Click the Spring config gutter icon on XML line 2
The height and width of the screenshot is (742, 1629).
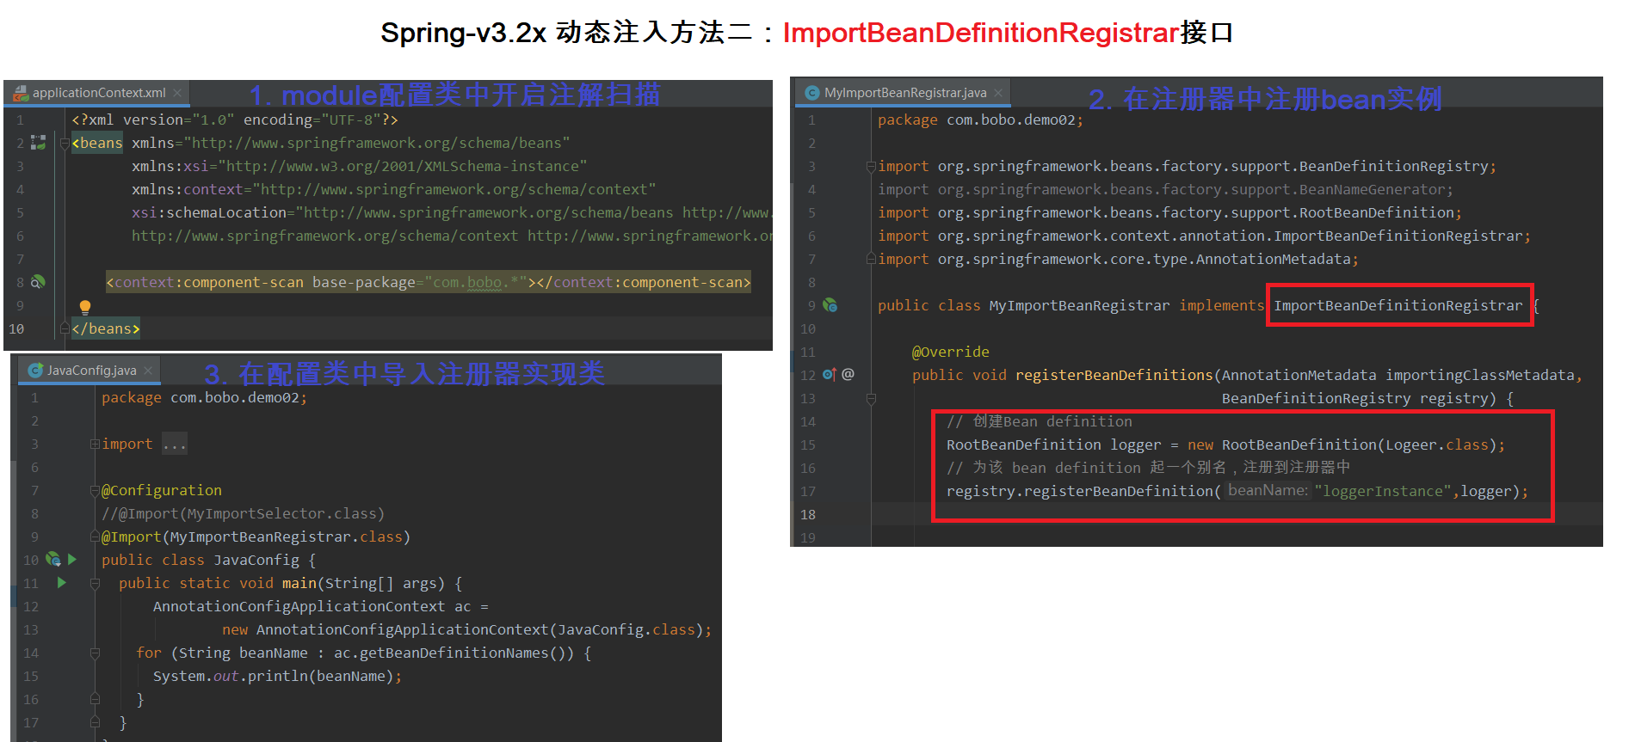(39, 143)
